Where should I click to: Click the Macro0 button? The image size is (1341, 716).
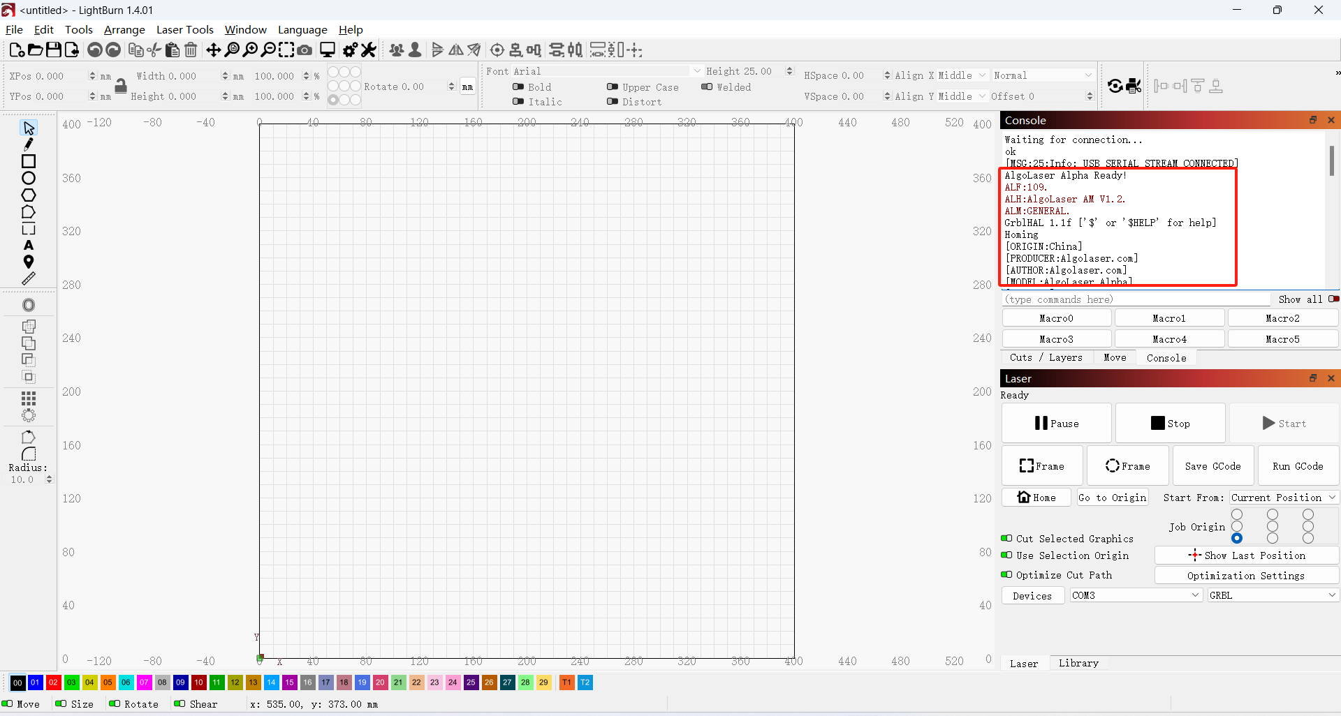[x=1056, y=318]
